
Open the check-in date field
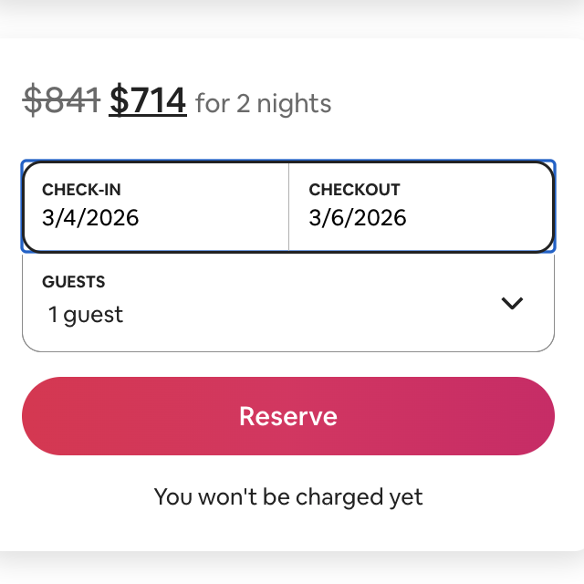[155, 206]
